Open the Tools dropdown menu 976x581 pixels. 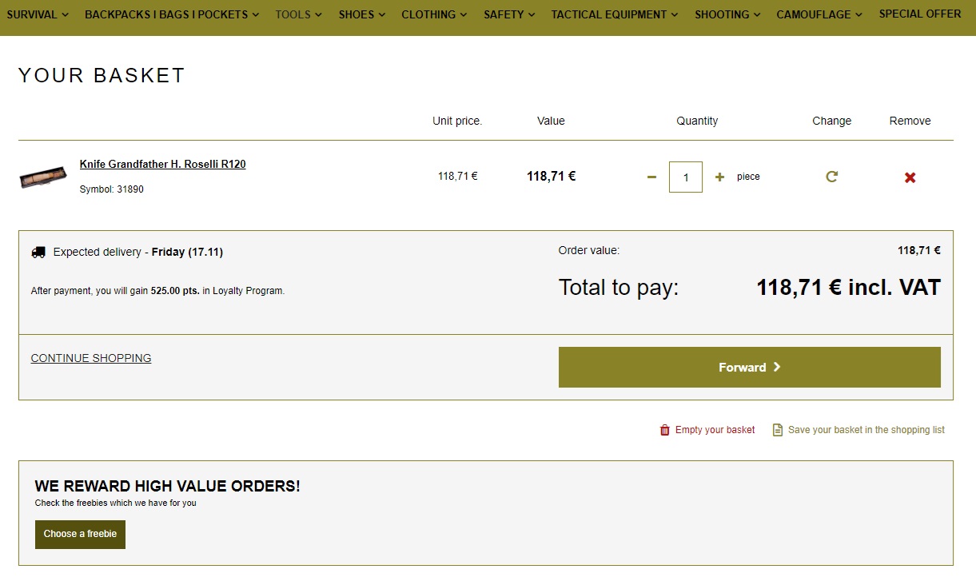[x=299, y=14]
